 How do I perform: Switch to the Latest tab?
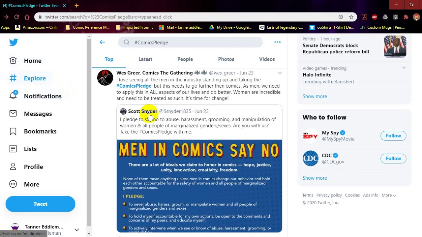coord(145,59)
